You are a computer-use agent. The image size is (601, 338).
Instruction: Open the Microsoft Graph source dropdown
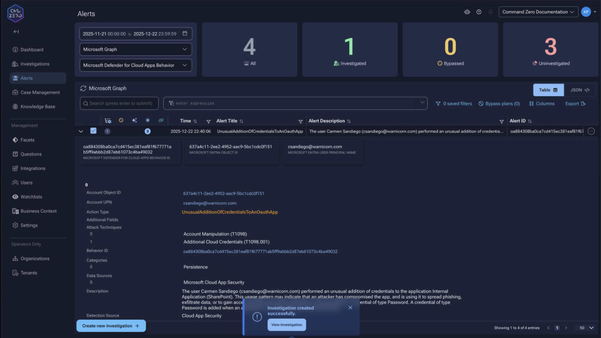click(136, 50)
